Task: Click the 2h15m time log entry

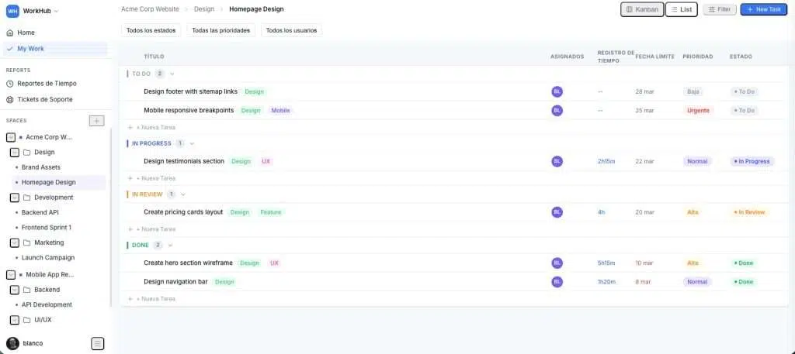Action: tap(606, 161)
